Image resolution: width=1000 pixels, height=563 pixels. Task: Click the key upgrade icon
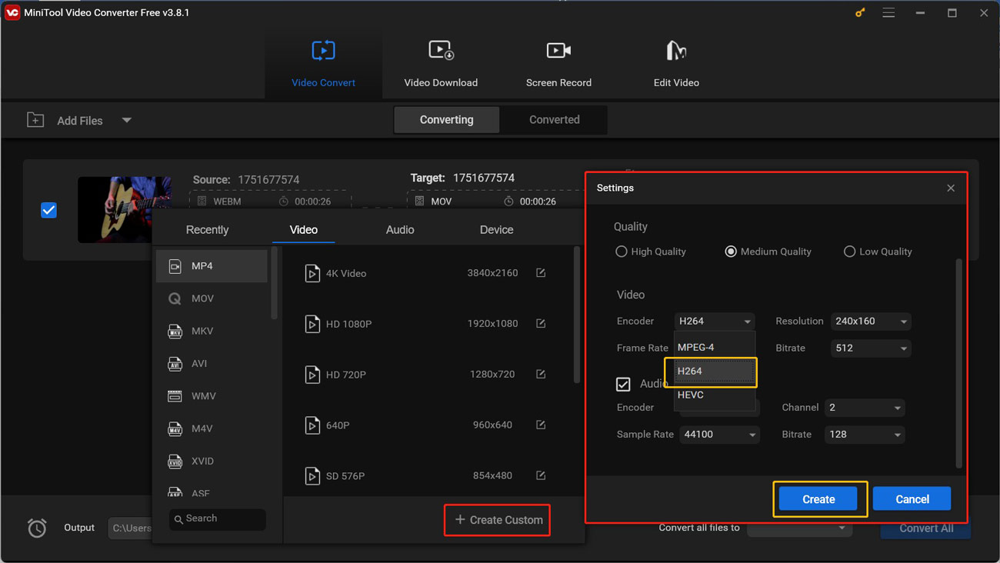pos(860,12)
